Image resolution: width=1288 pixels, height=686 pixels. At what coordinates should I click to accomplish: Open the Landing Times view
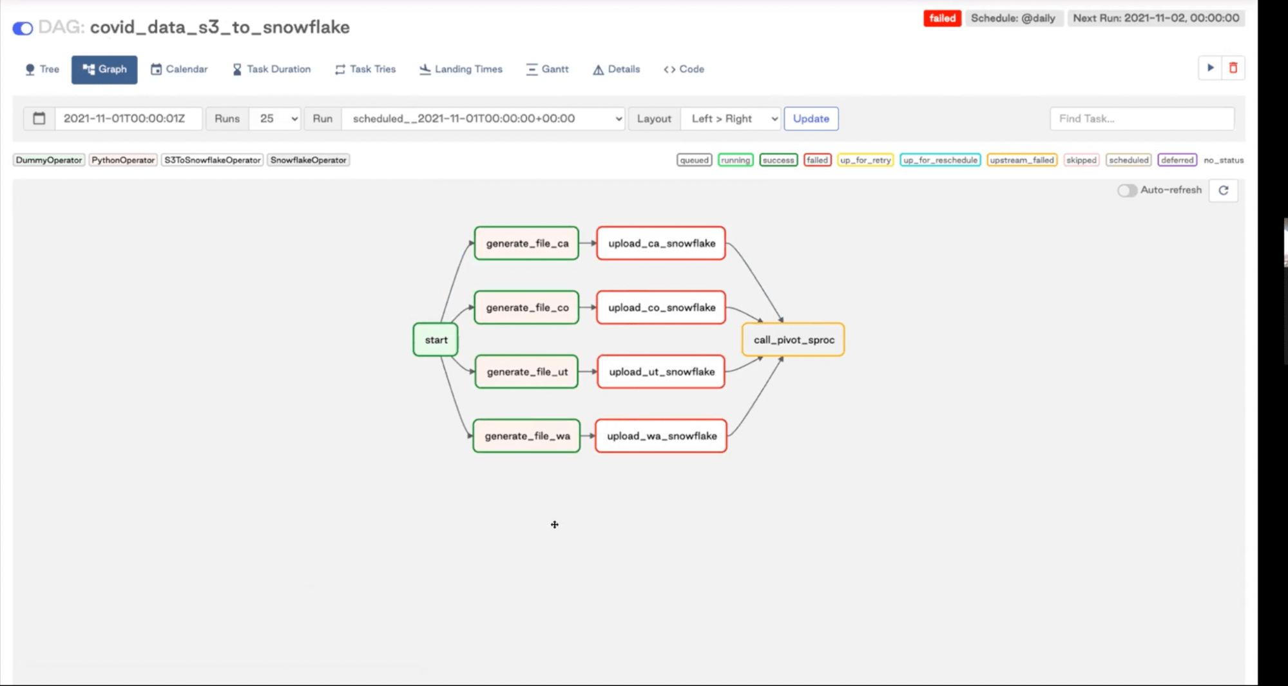point(461,69)
